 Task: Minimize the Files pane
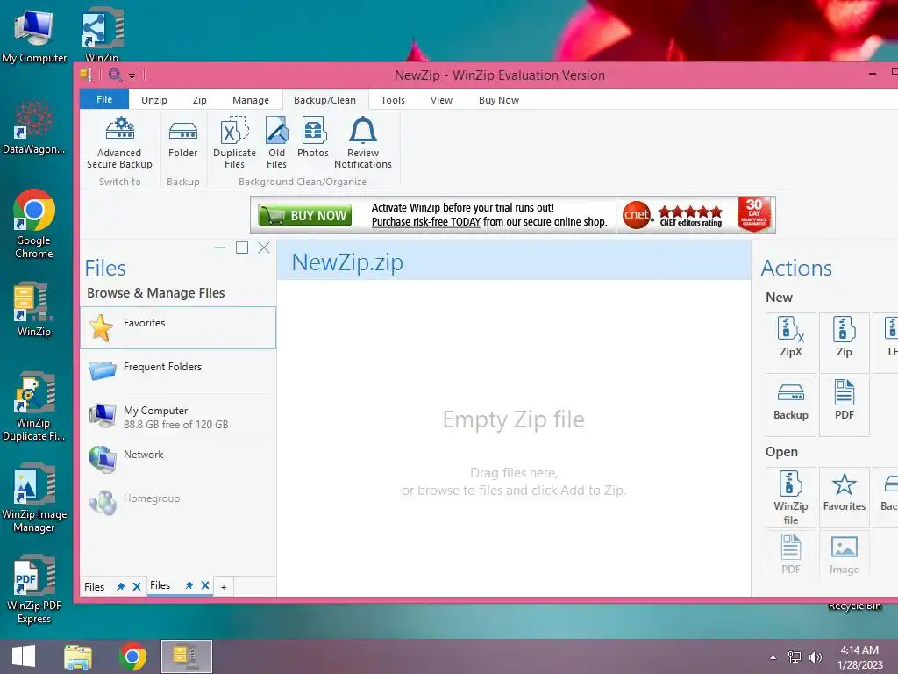pos(220,247)
